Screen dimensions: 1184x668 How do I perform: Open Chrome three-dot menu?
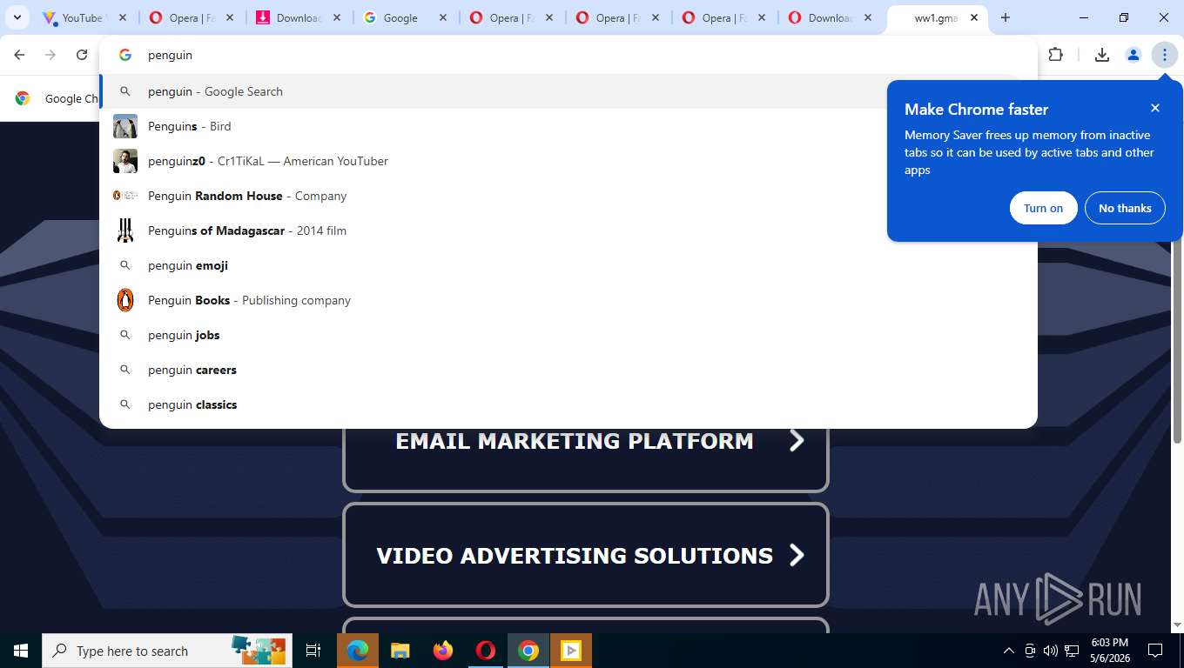1164,55
